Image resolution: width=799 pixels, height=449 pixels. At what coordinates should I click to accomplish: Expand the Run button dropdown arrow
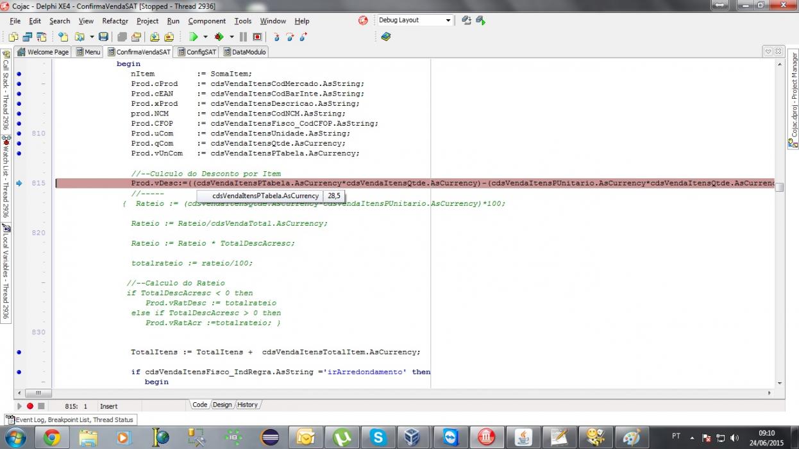pos(205,37)
